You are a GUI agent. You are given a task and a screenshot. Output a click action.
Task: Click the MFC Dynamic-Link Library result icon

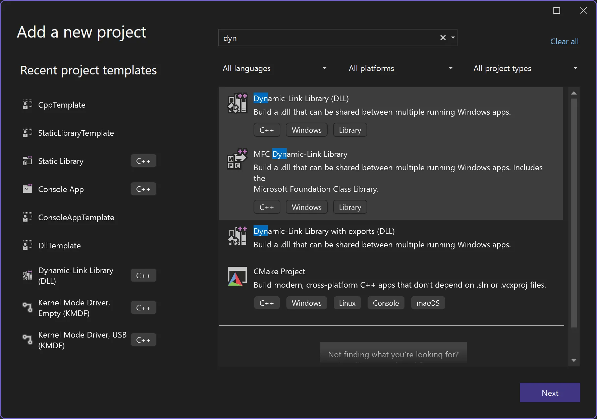click(237, 159)
